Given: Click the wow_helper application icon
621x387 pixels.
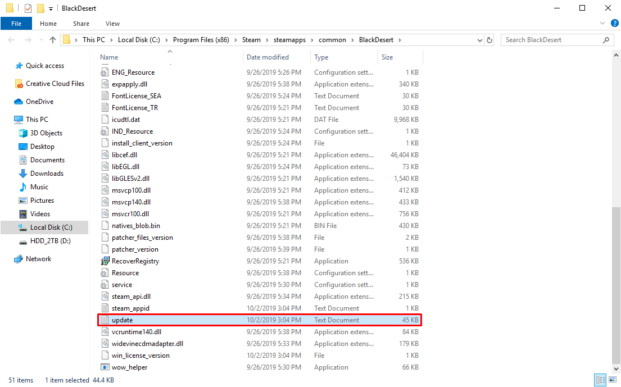Looking at the screenshot, I should point(104,367).
